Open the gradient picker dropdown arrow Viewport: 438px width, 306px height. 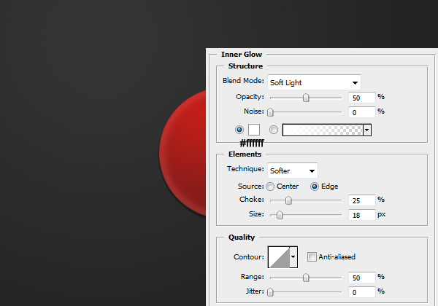[x=367, y=130]
